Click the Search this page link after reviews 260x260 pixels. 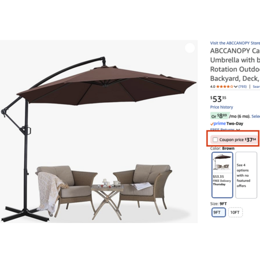tap(257, 87)
